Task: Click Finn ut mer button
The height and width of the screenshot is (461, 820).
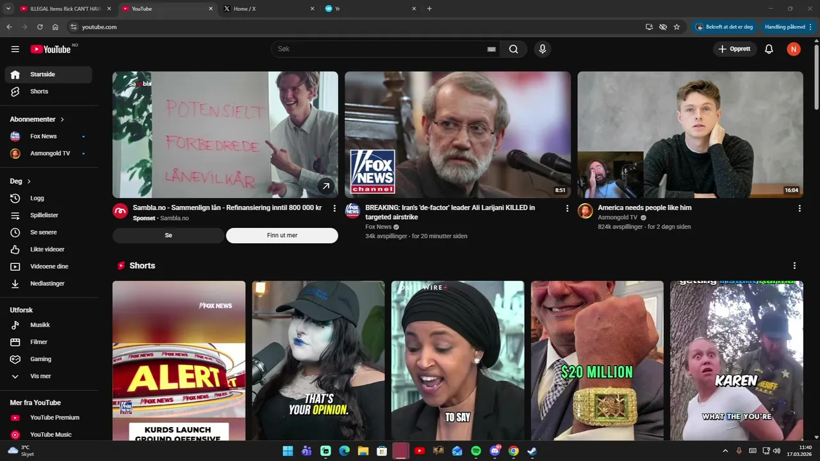Action: tap(282, 236)
